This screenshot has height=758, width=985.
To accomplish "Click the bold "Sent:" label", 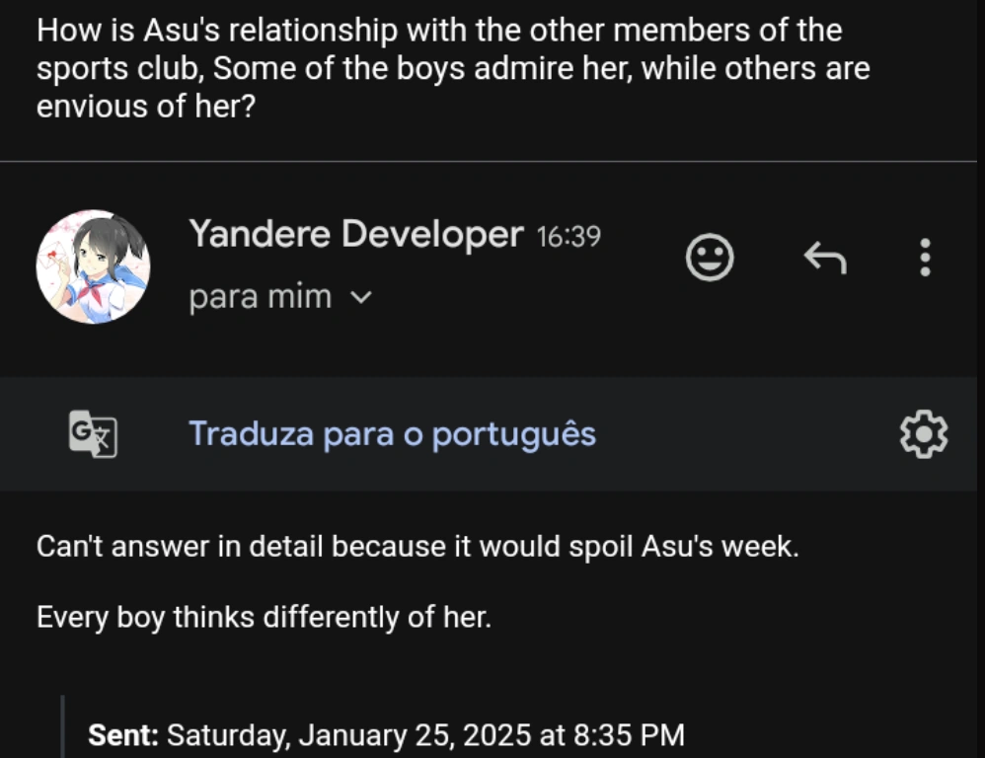I will click(x=123, y=735).
